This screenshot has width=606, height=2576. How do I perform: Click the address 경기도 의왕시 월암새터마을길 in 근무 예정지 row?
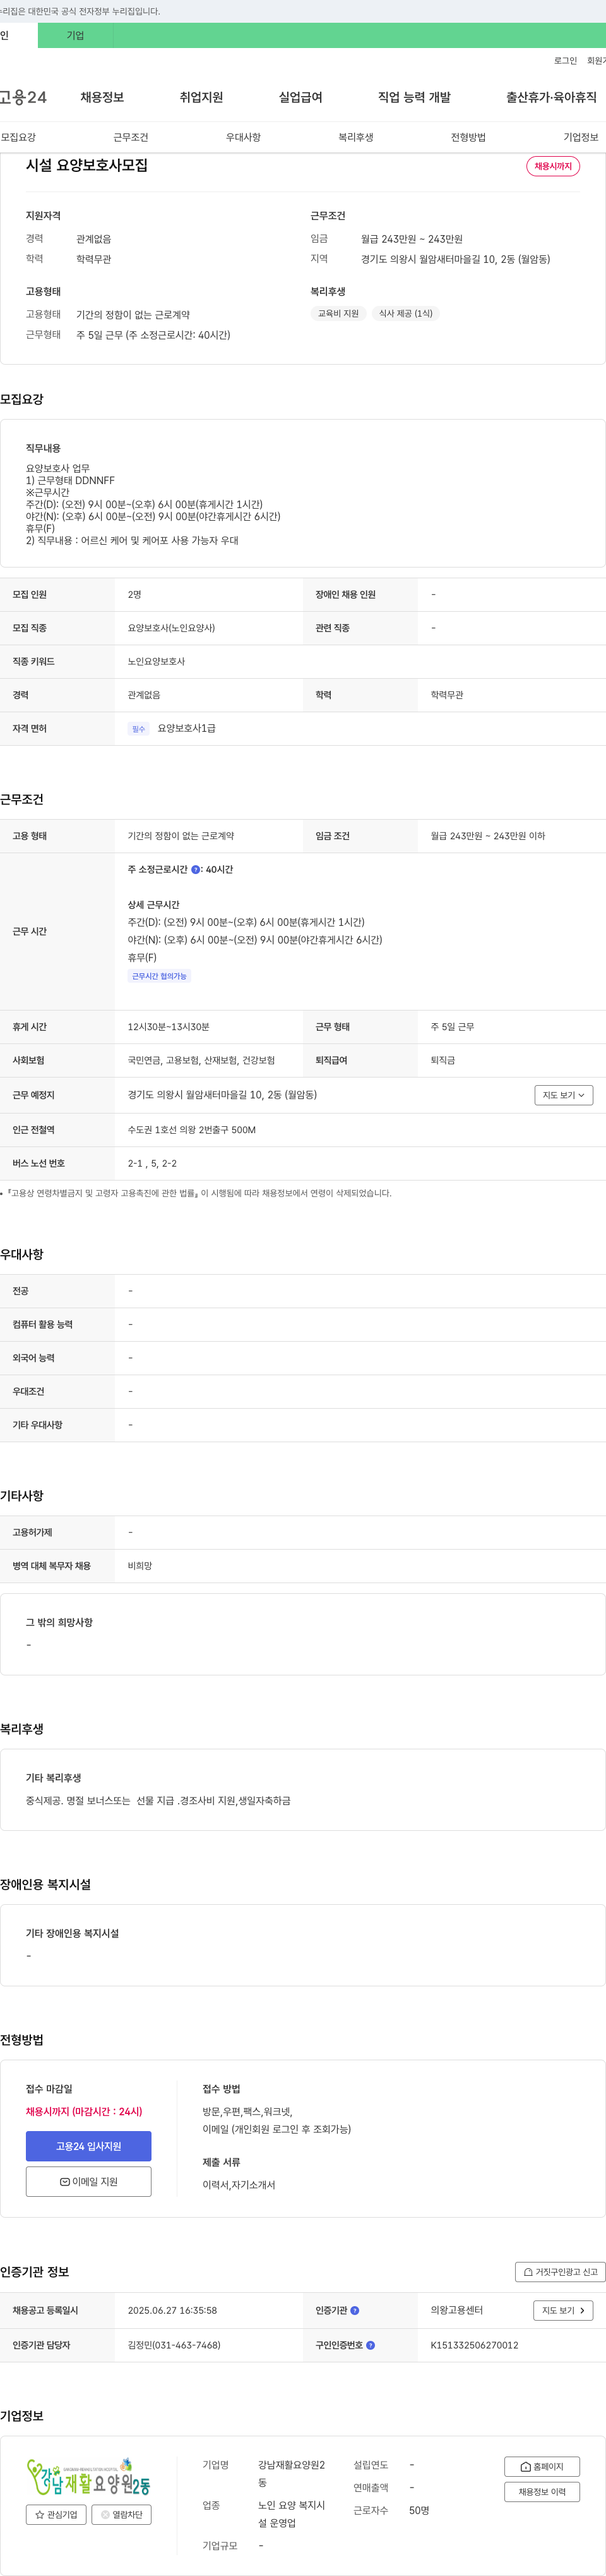(x=222, y=1095)
